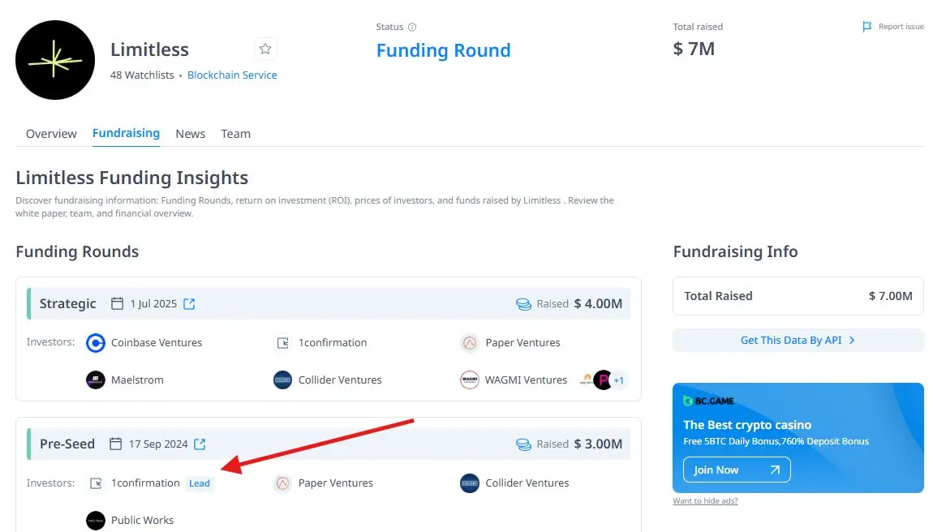Open the Blockchain Service category link
Screen dimensions: 933x532
click(x=232, y=75)
